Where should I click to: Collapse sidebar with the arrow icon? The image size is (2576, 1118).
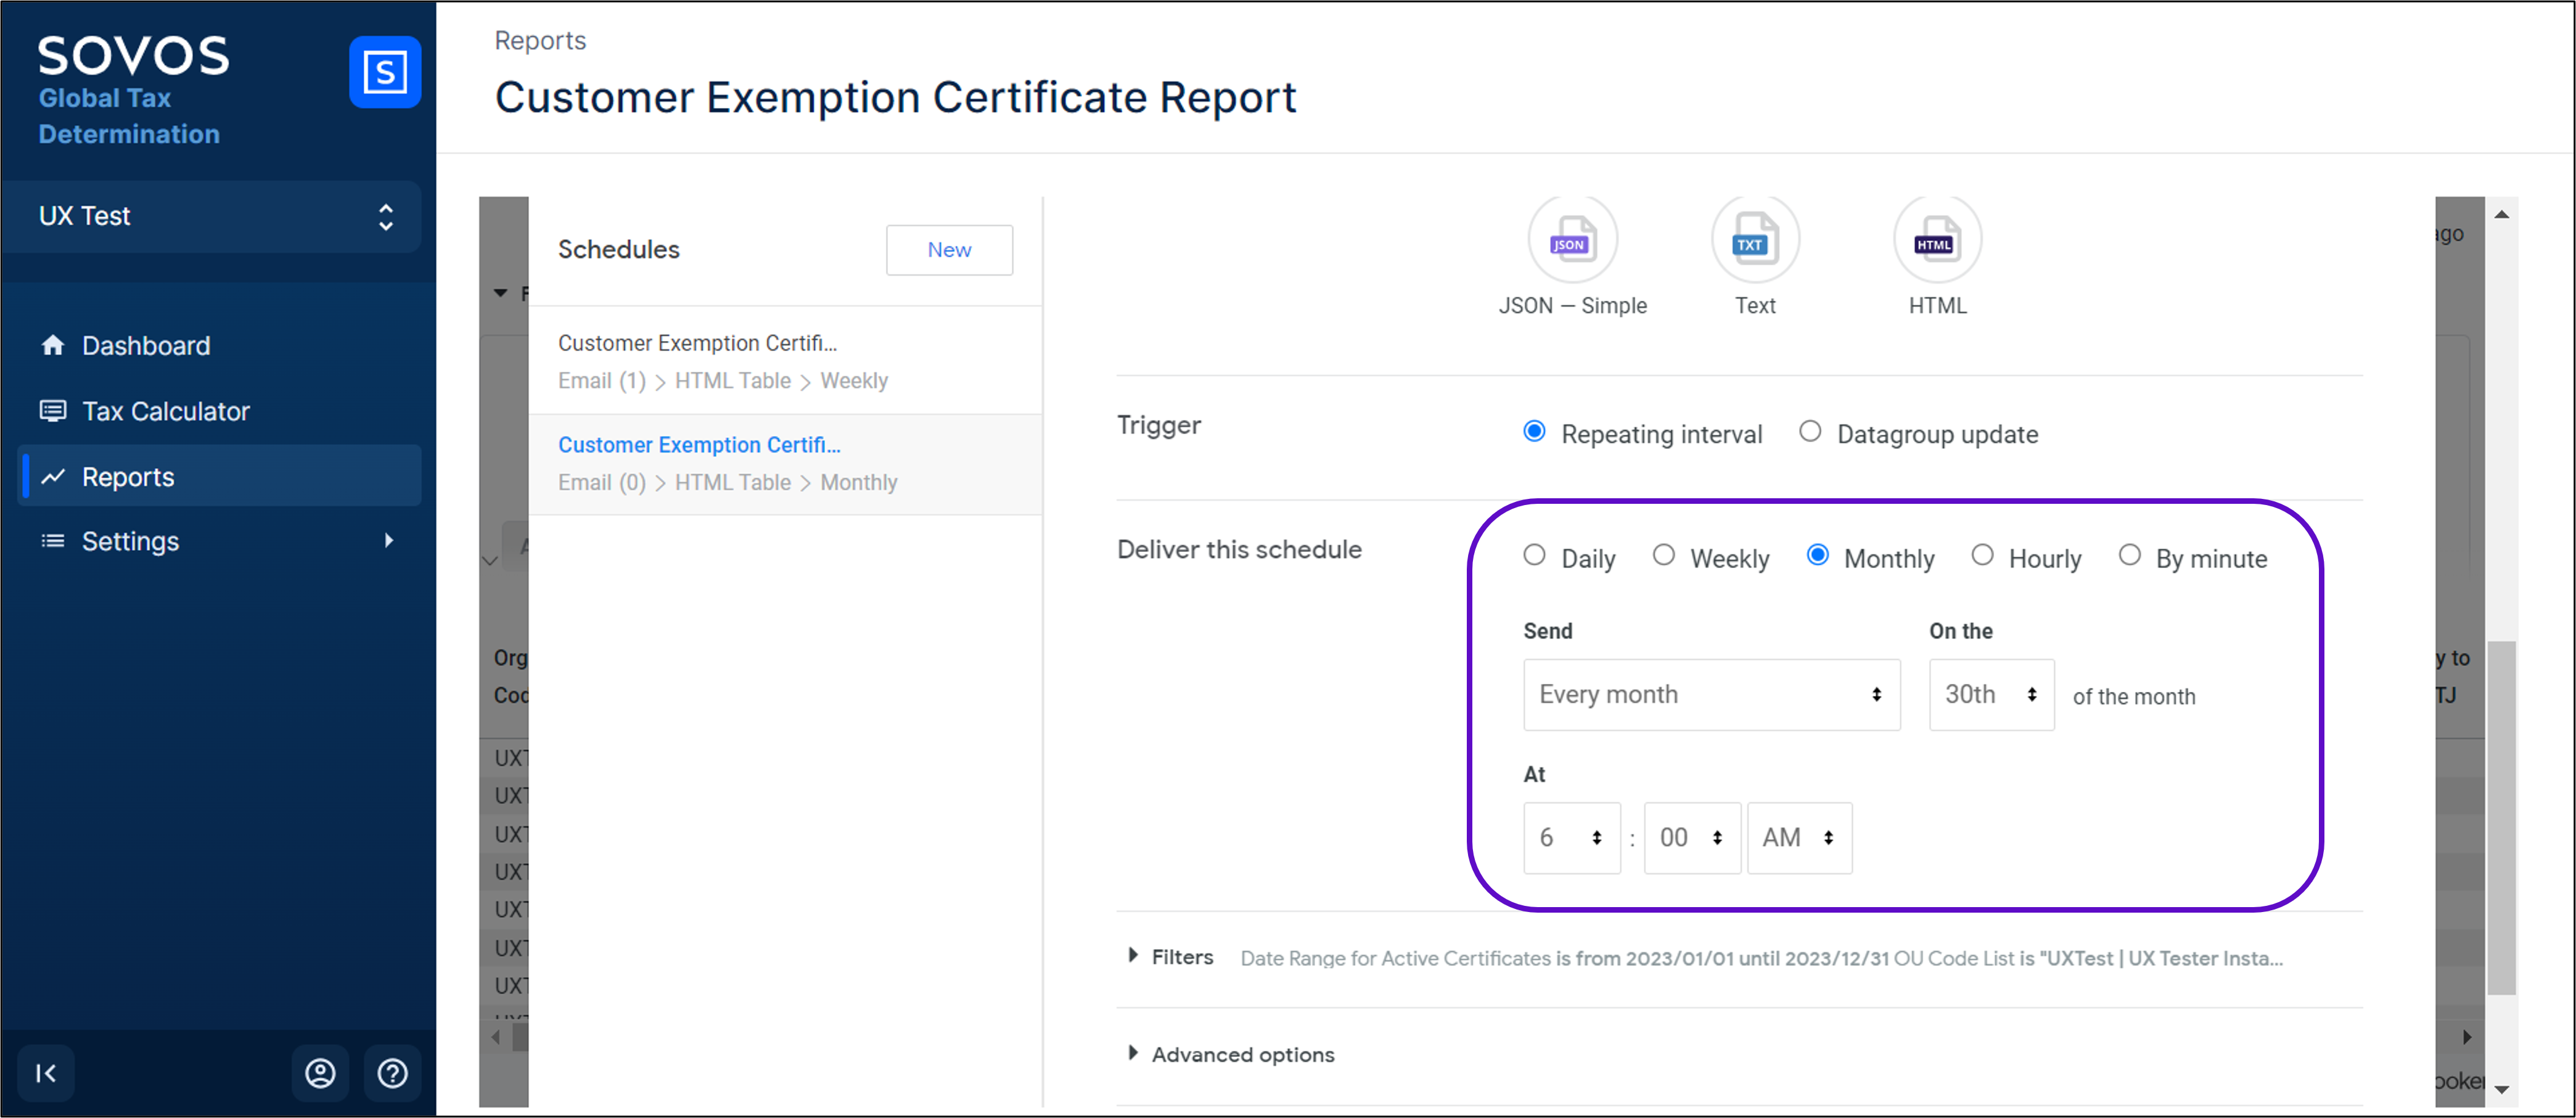point(46,1073)
